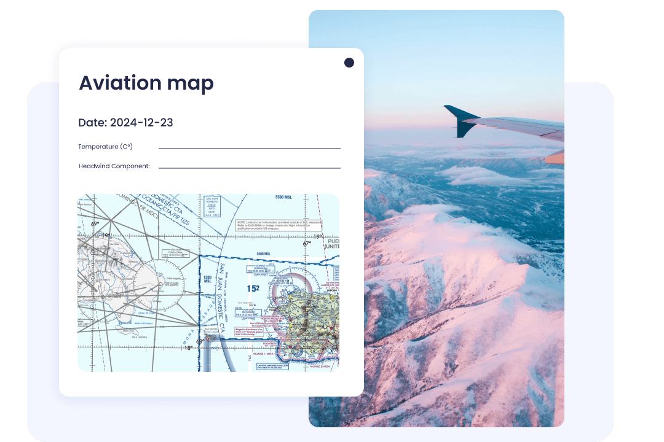Select the VOR-DME Punta Cana symbol
664x442 pixels.
pos(177,253)
